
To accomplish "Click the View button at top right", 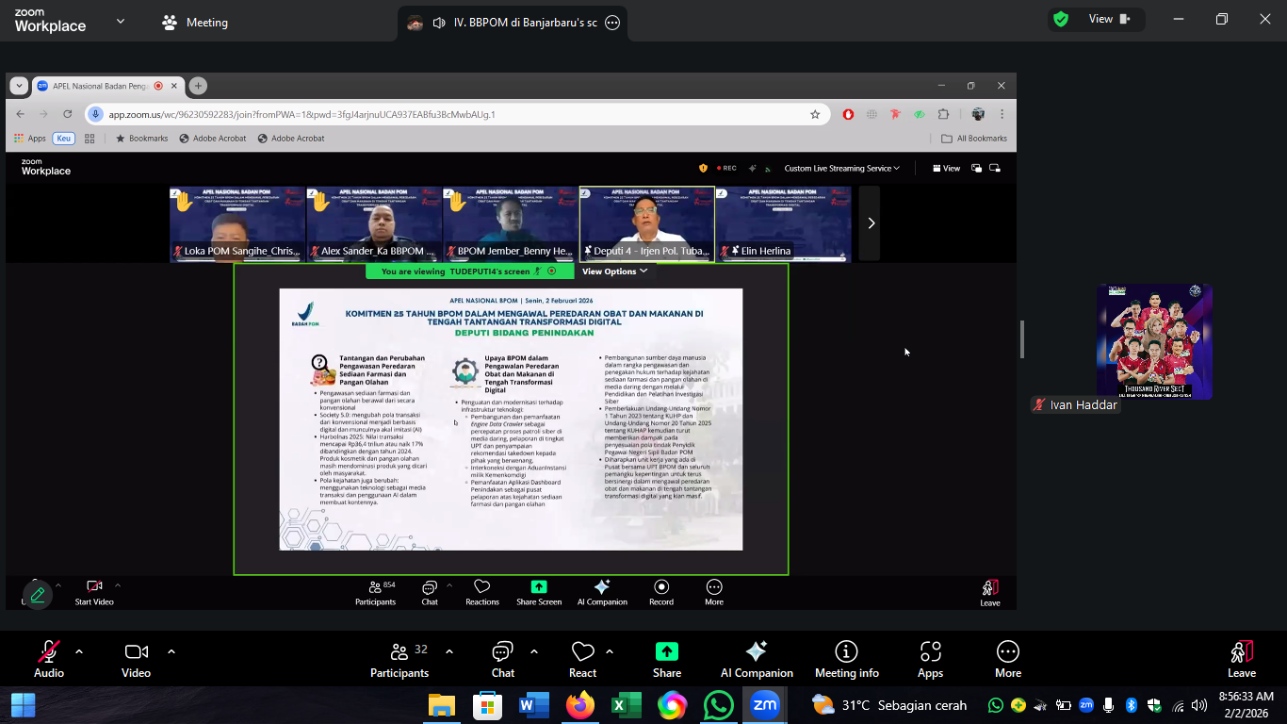I will click(x=1108, y=19).
